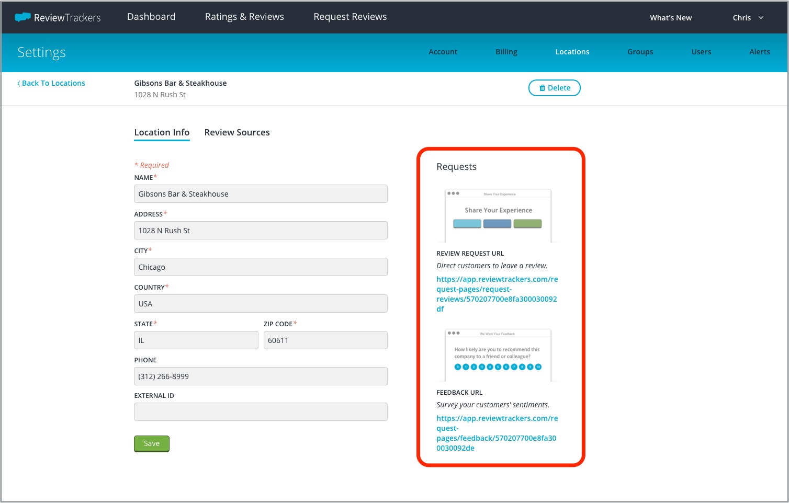Click the Settings page heading
The image size is (789, 503).
pyautogui.click(x=41, y=52)
